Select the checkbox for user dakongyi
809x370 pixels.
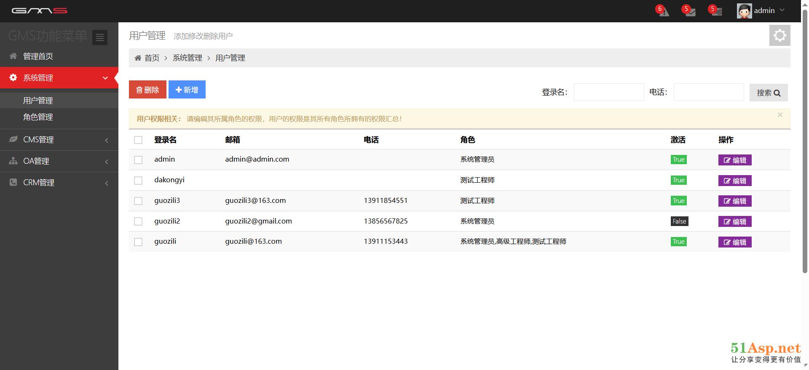pos(138,181)
